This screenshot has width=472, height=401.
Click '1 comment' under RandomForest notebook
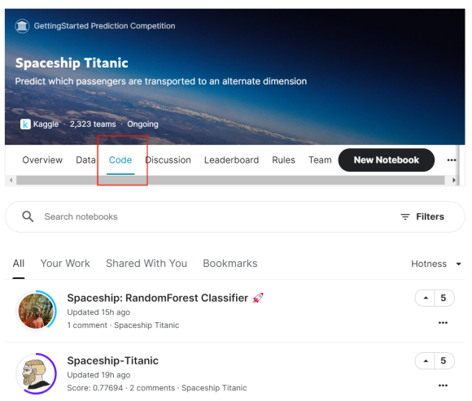(87, 325)
